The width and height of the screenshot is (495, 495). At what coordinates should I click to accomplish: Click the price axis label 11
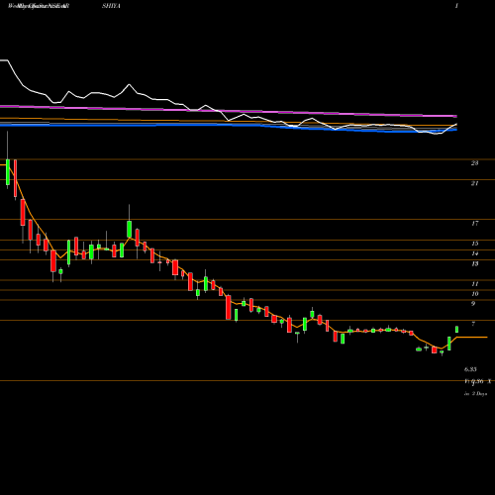point(474,284)
